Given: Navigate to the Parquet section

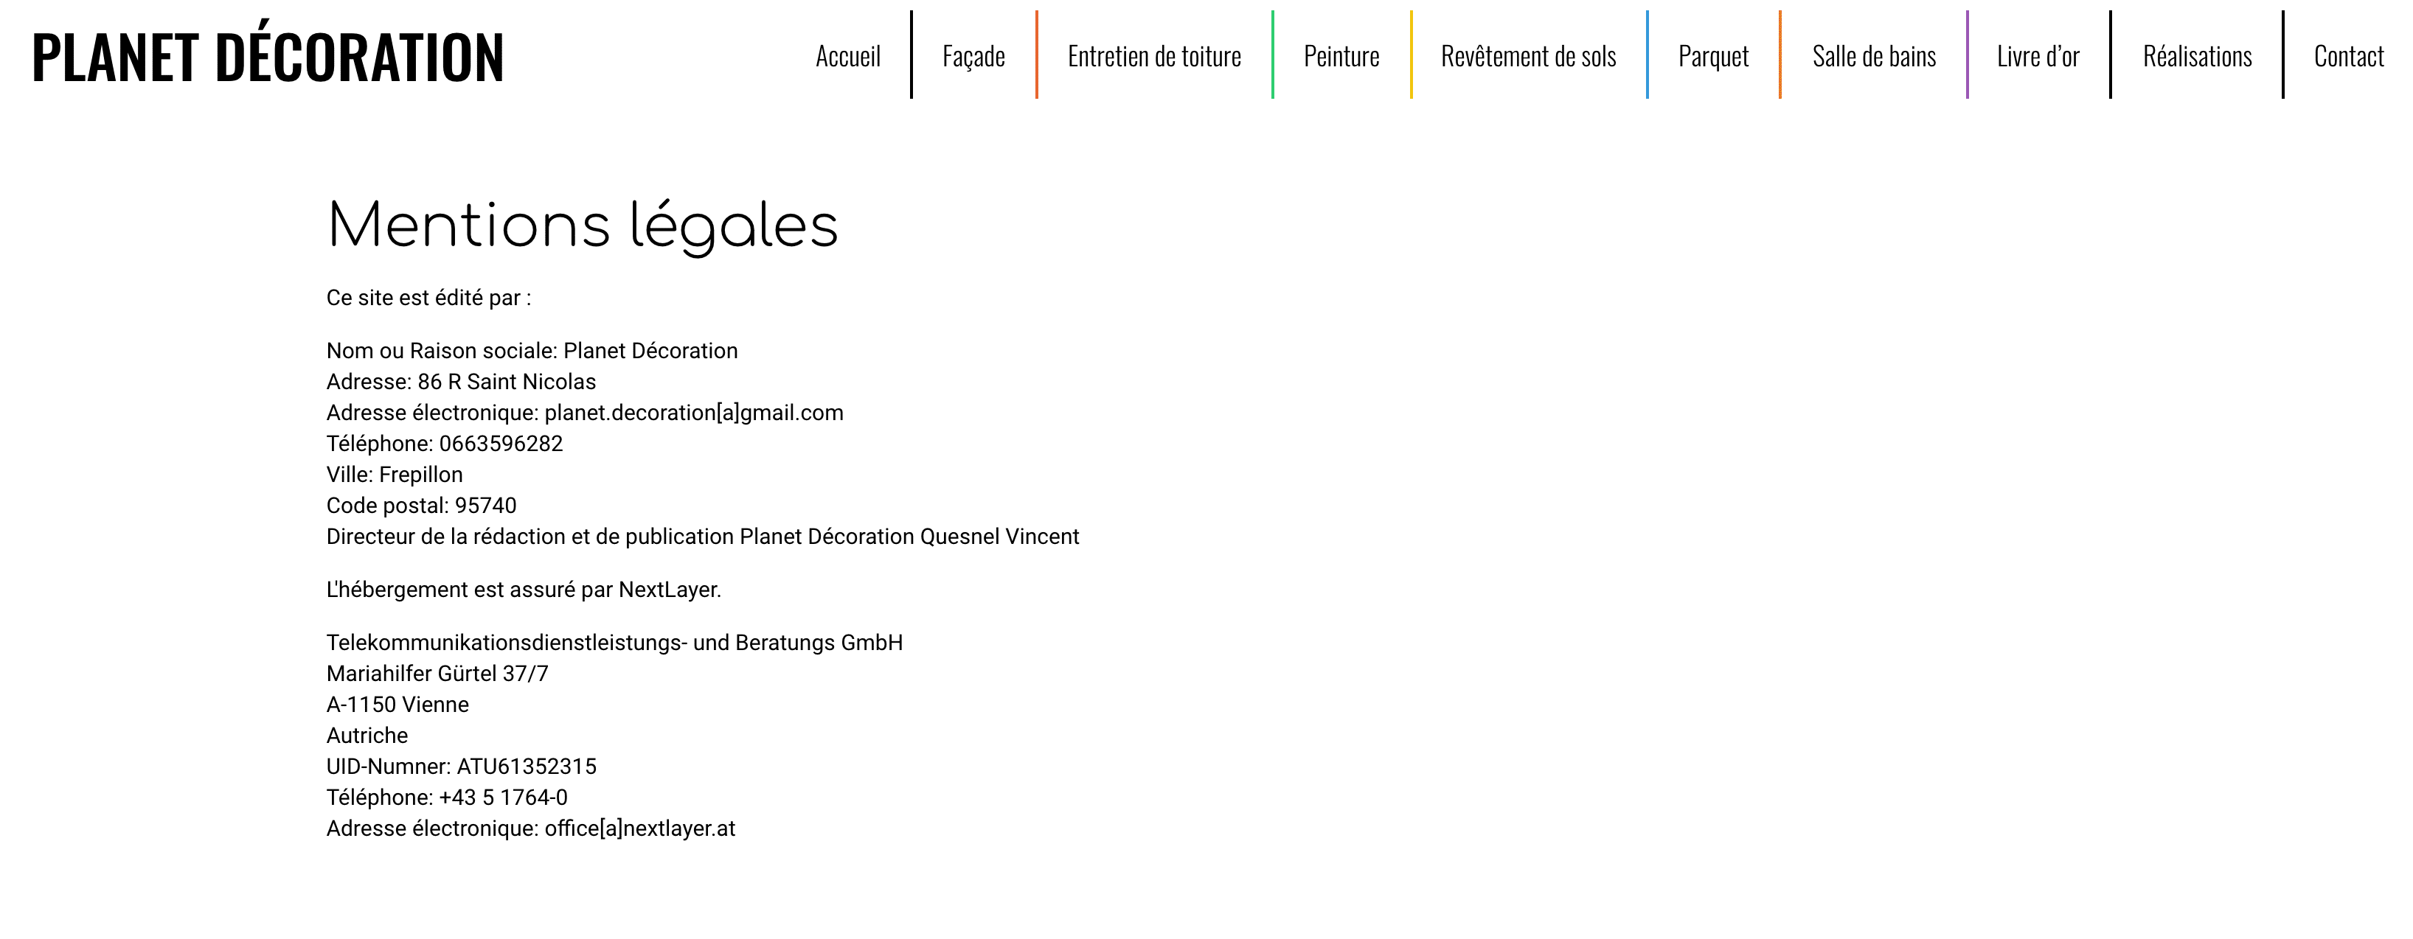Looking at the screenshot, I should tap(1713, 57).
